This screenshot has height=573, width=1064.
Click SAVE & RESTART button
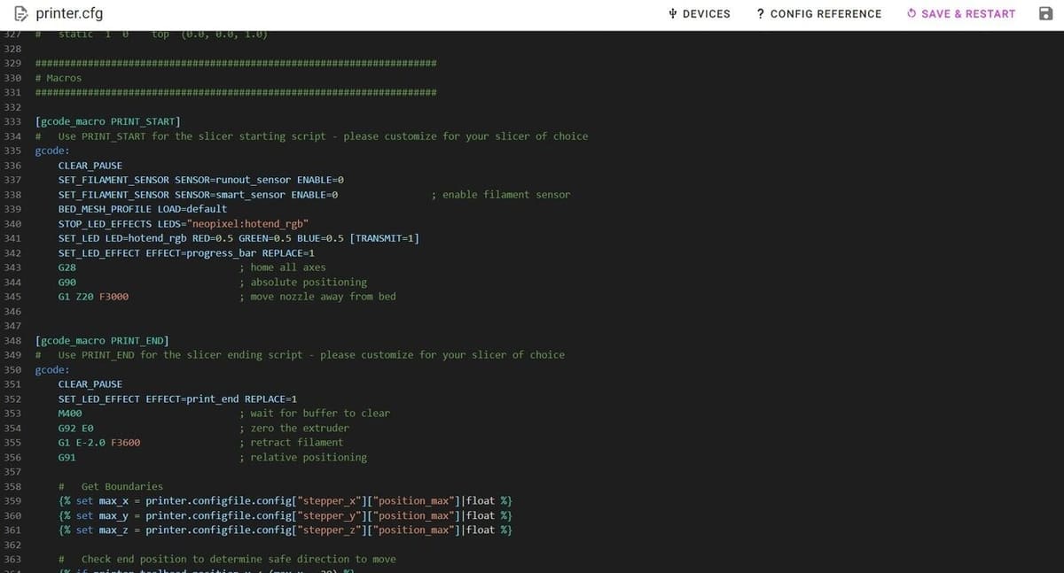pos(960,13)
